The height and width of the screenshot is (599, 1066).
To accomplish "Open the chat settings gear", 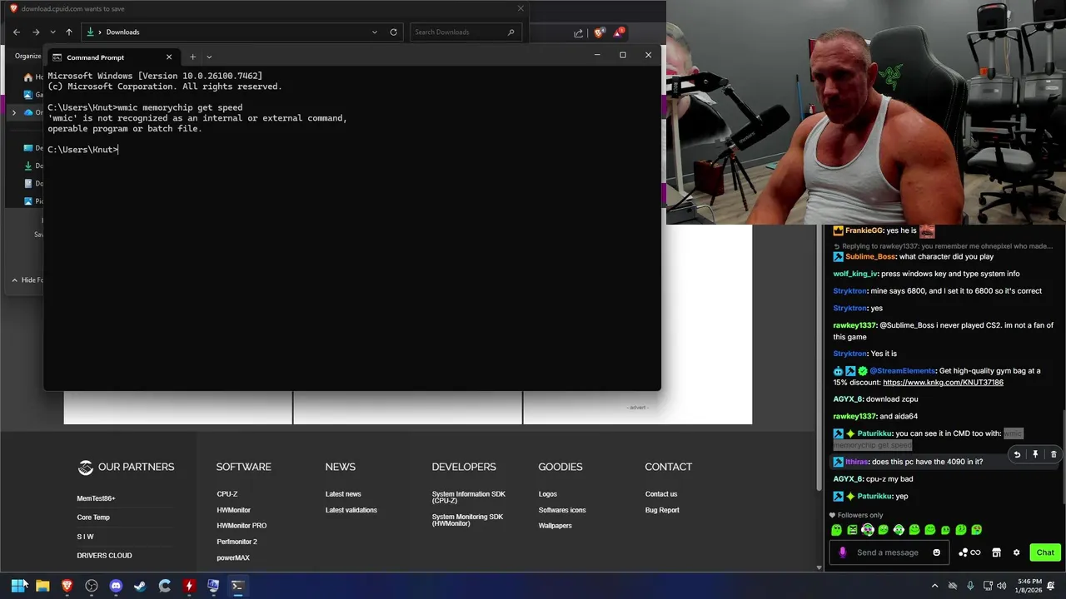I will pos(1016,552).
